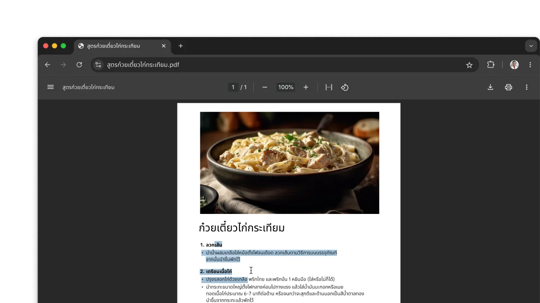The image size is (540, 303).
Task: Download the recipe PDF file
Action: 490,87
